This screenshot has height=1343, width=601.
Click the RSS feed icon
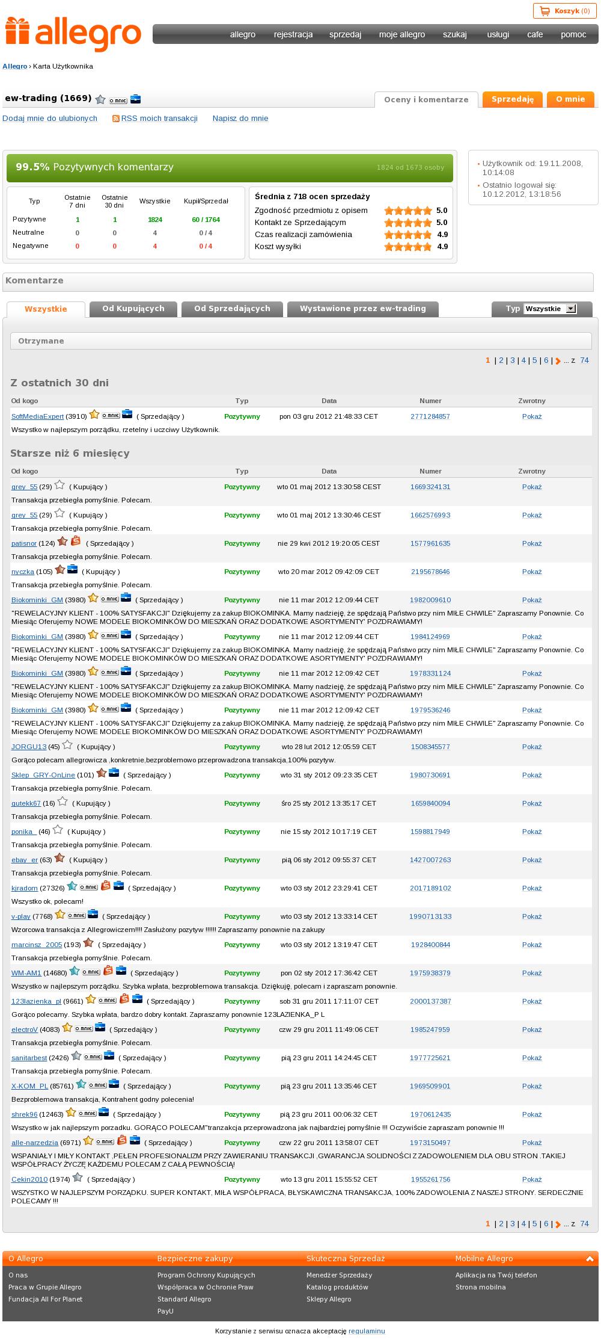(x=116, y=119)
